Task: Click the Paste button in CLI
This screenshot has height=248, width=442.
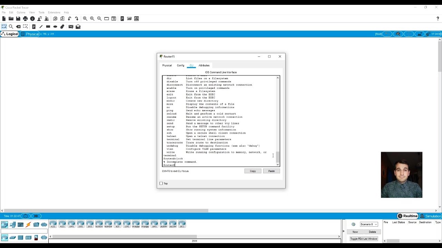Action: pos(271,171)
